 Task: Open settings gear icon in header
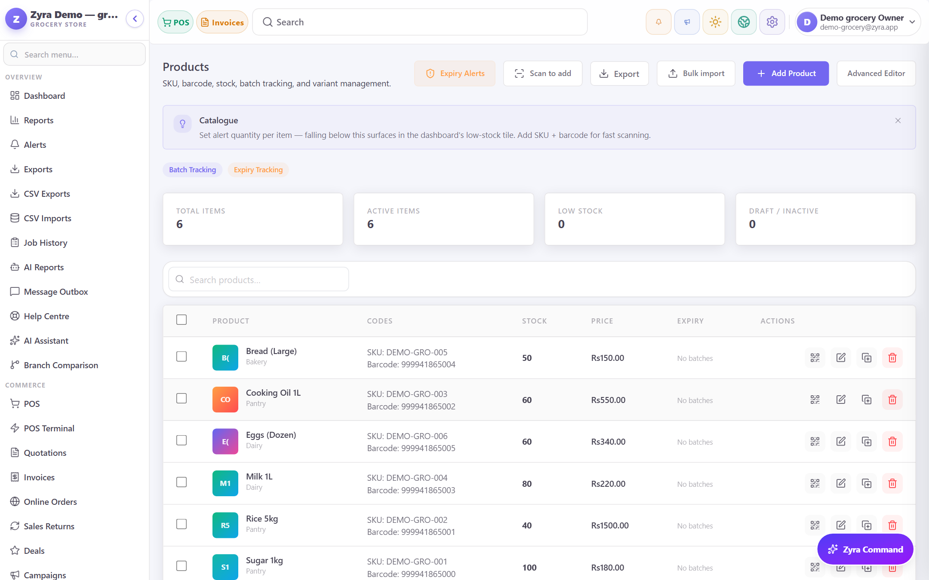[x=772, y=22]
